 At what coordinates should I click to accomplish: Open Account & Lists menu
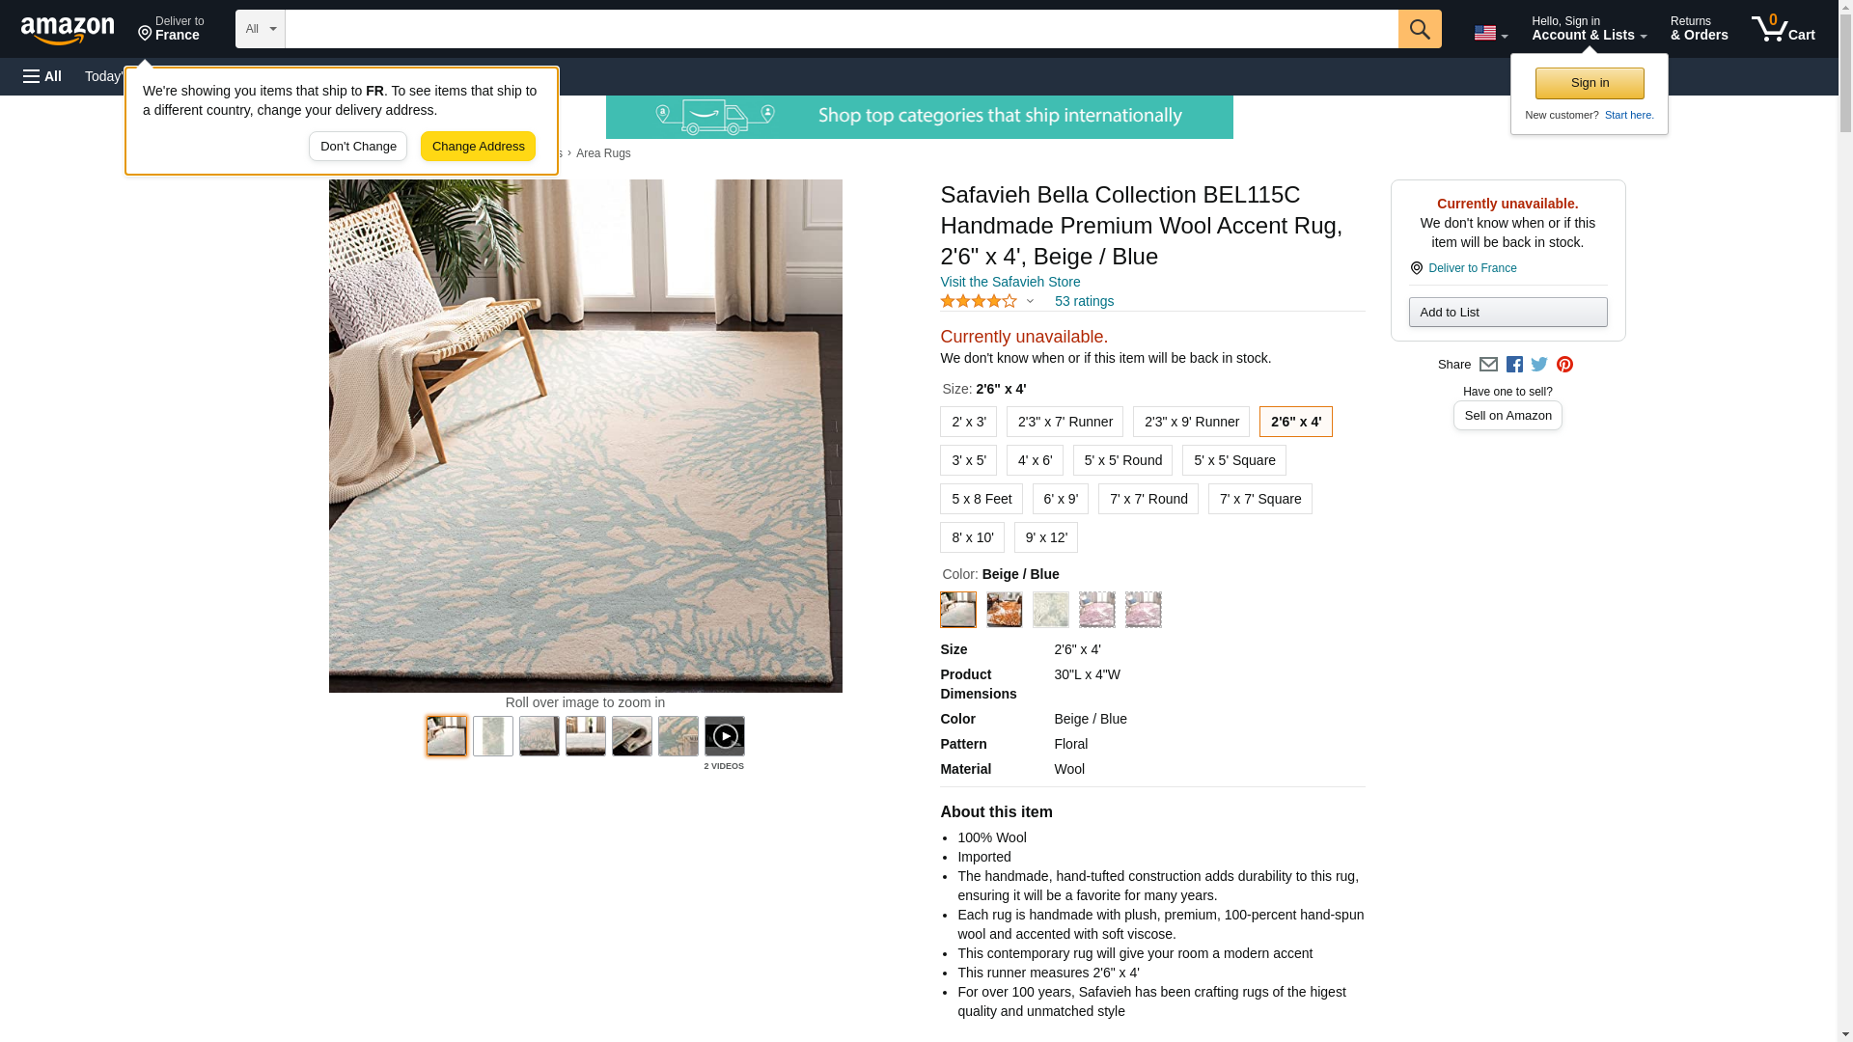coord(1589,29)
